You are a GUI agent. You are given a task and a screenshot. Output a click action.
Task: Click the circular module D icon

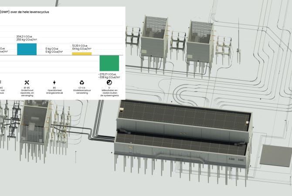click(x=109, y=82)
